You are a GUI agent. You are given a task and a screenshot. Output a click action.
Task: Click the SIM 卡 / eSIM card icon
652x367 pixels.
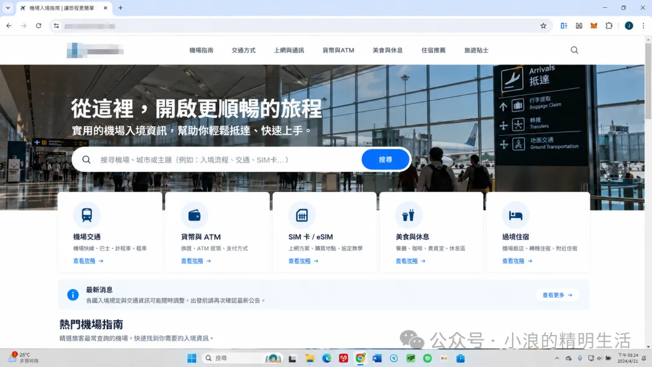(302, 215)
